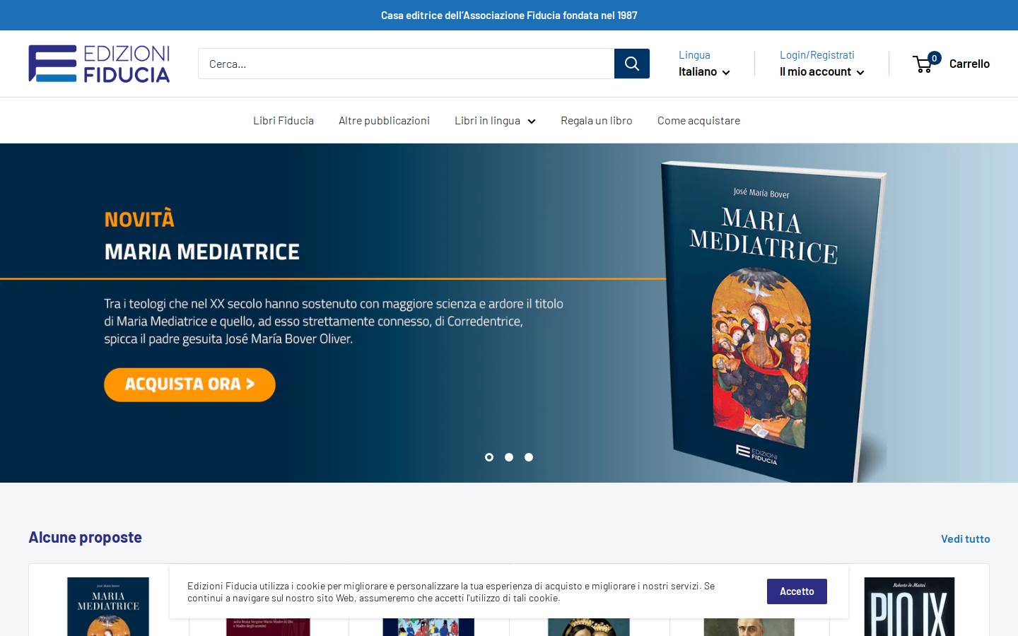Go to Altre pubblicazioni
1018x636 pixels.
click(384, 120)
